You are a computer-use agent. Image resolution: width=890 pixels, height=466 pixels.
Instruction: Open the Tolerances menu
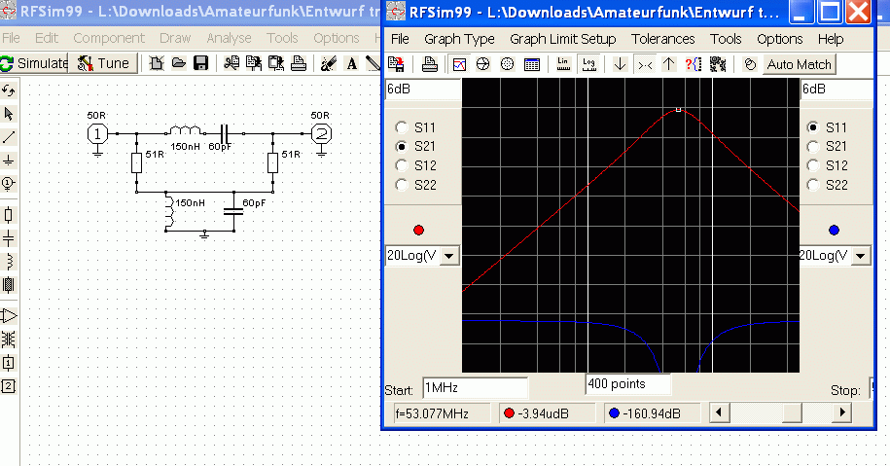(663, 39)
